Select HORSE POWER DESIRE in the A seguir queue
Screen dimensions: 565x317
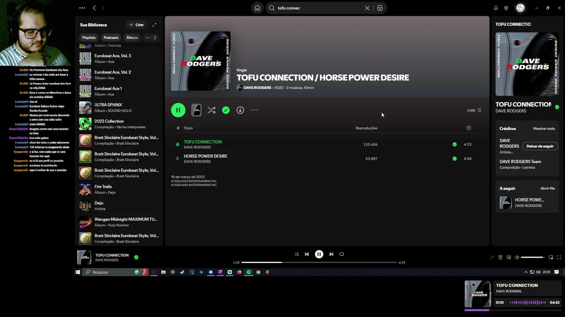[x=528, y=203]
